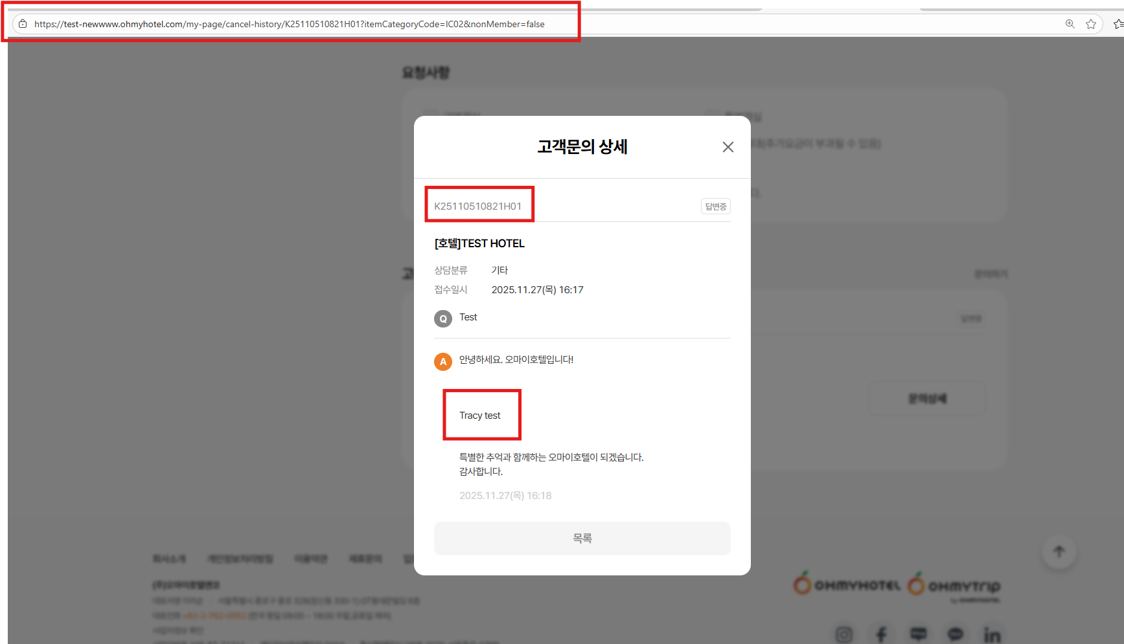Click the site info lock icon
1124x644 pixels.
click(x=23, y=24)
